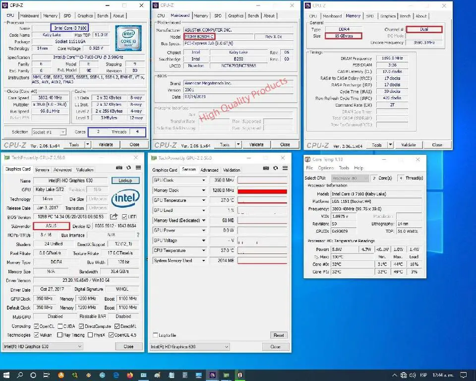Toggle the OpenCL checkbox

[x=36, y=326]
